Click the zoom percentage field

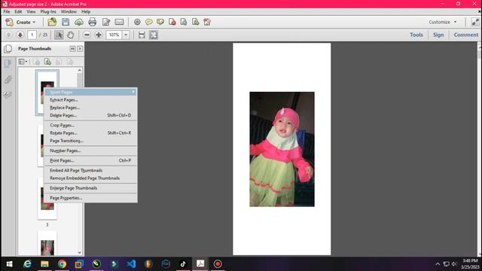click(x=114, y=35)
